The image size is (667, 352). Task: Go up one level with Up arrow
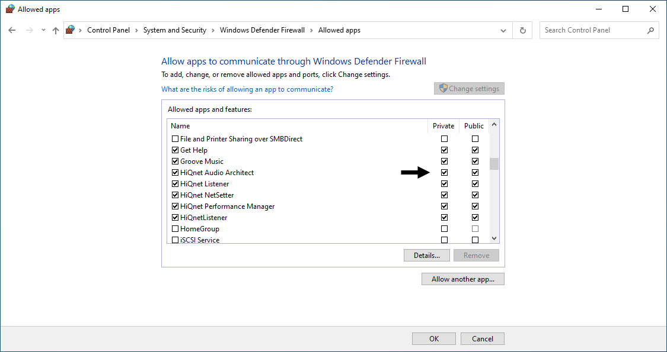click(55, 30)
